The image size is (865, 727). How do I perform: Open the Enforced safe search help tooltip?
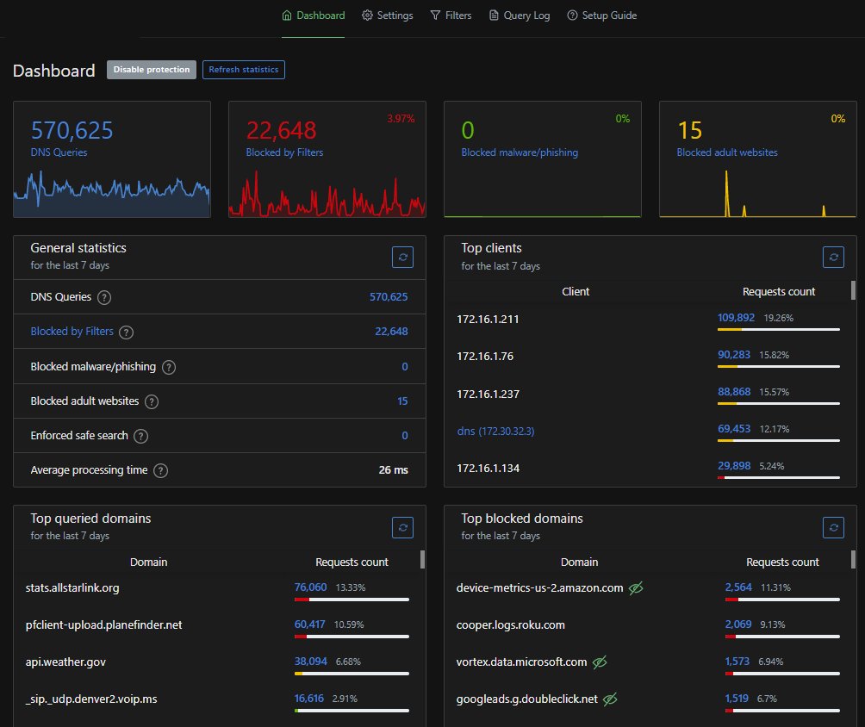point(140,435)
